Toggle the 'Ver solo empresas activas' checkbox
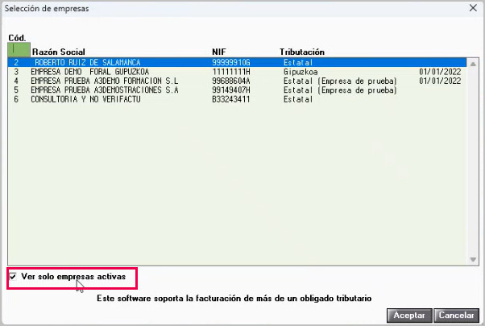The width and height of the screenshot is (485, 326). [13, 277]
